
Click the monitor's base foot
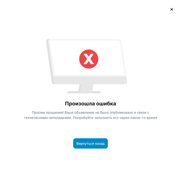(84, 92)
